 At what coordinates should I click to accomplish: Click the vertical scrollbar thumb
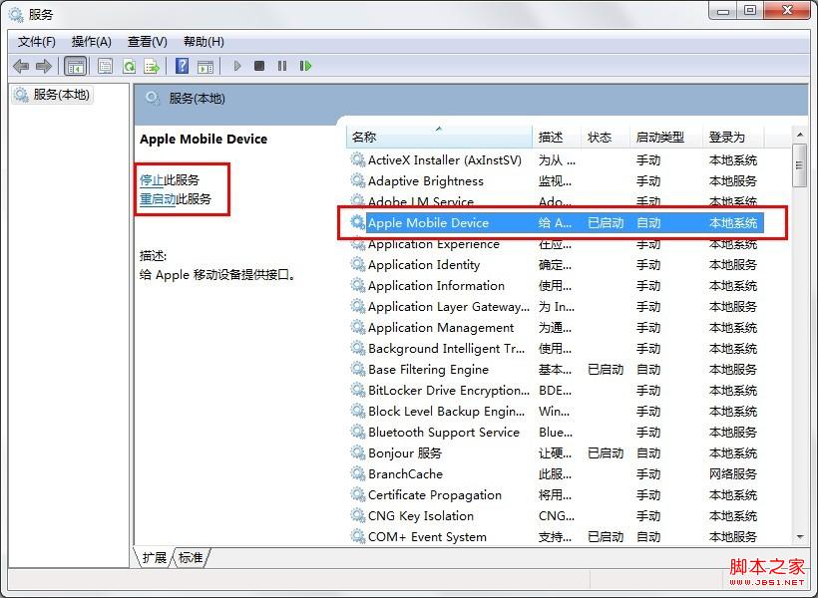[799, 165]
